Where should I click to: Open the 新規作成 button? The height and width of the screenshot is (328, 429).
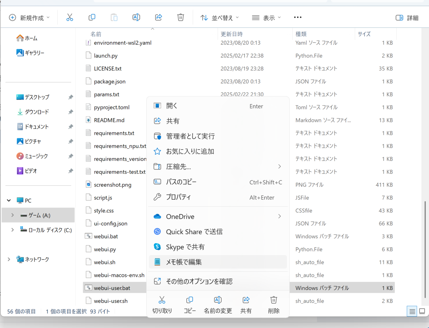[x=29, y=17]
